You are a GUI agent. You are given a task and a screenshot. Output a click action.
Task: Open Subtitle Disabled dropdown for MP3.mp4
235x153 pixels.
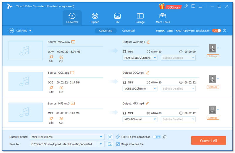point(178,119)
